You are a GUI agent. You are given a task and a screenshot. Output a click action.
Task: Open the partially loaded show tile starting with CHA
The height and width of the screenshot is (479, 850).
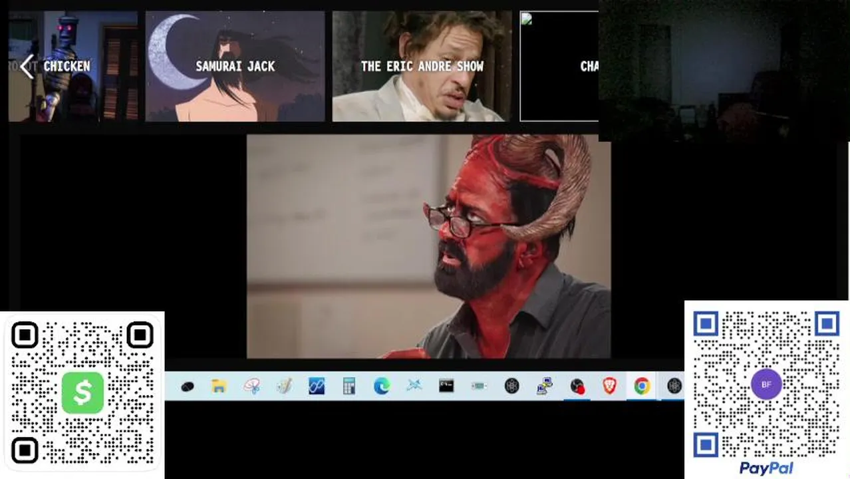click(559, 66)
